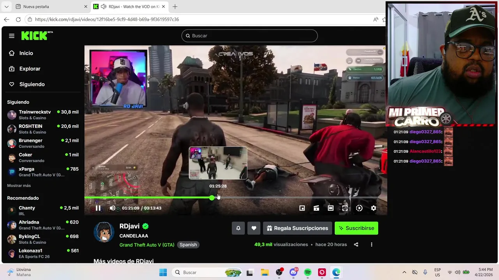Click the address bar URL
Image resolution: width=499 pixels, height=280 pixels.
(107, 19)
